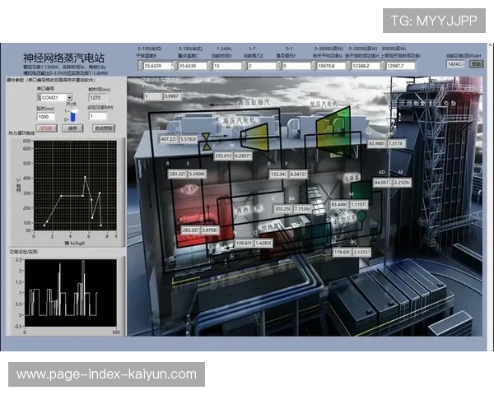The height and width of the screenshot is (395, 494).
Task: Click the green low-pressure turbine symbol
Action: tap(333, 124)
